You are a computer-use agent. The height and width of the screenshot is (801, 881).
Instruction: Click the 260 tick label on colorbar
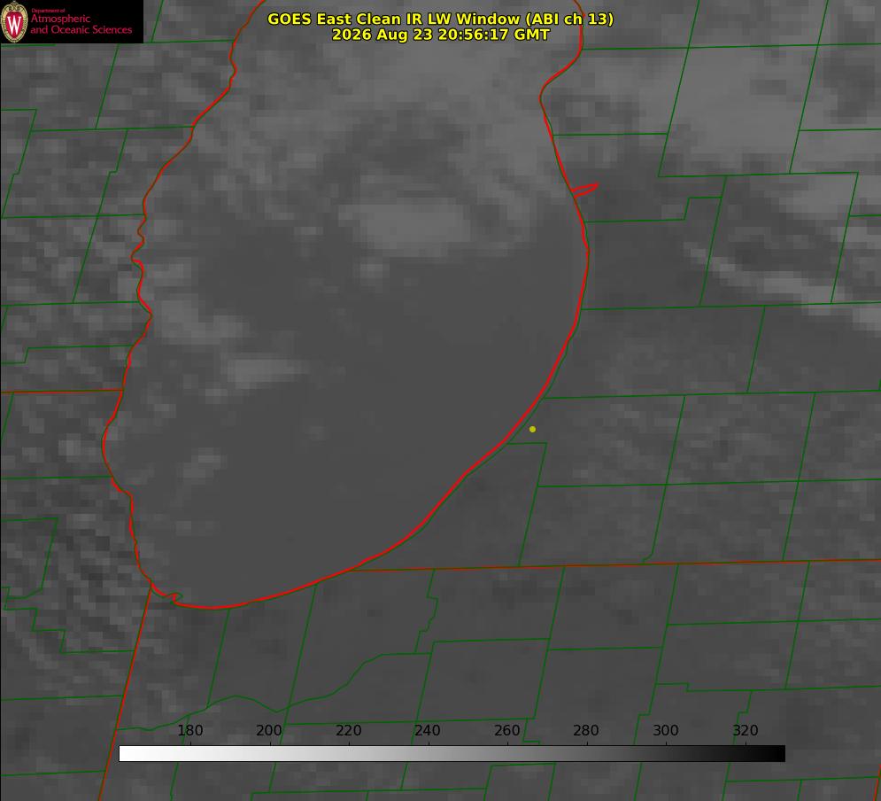[506, 730]
